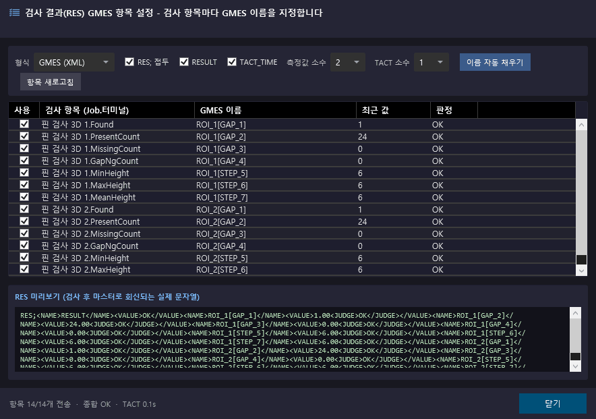
Task: Uncheck the RESULT checkbox
Action: point(184,62)
